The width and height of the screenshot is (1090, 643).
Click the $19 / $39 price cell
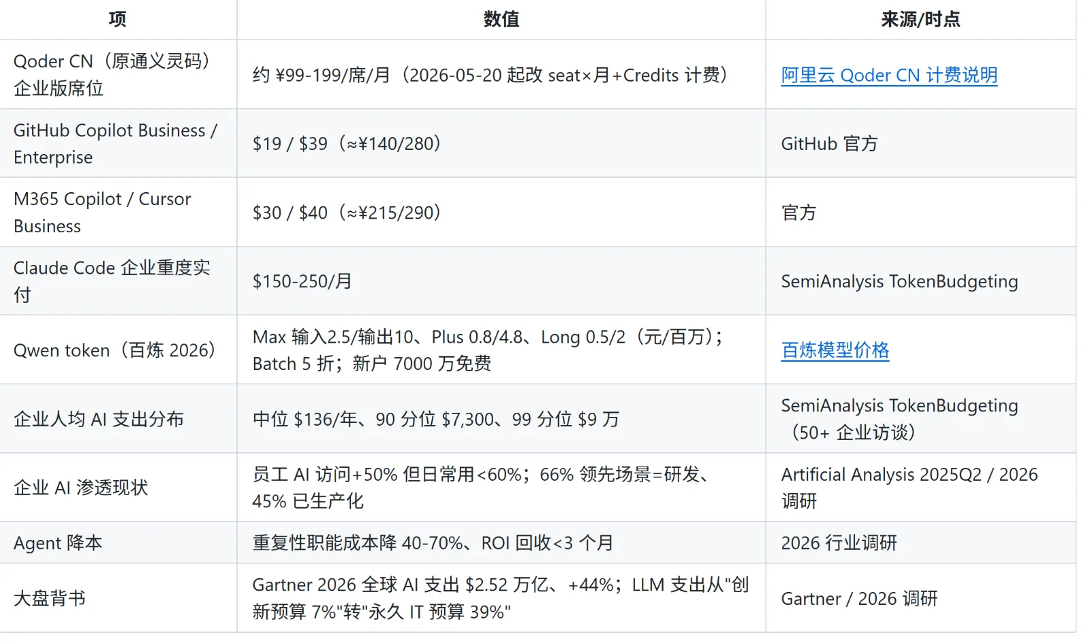(x=501, y=143)
